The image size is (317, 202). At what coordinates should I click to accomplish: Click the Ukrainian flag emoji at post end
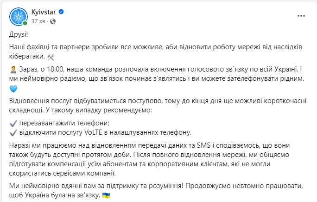pyautogui.click(x=106, y=195)
